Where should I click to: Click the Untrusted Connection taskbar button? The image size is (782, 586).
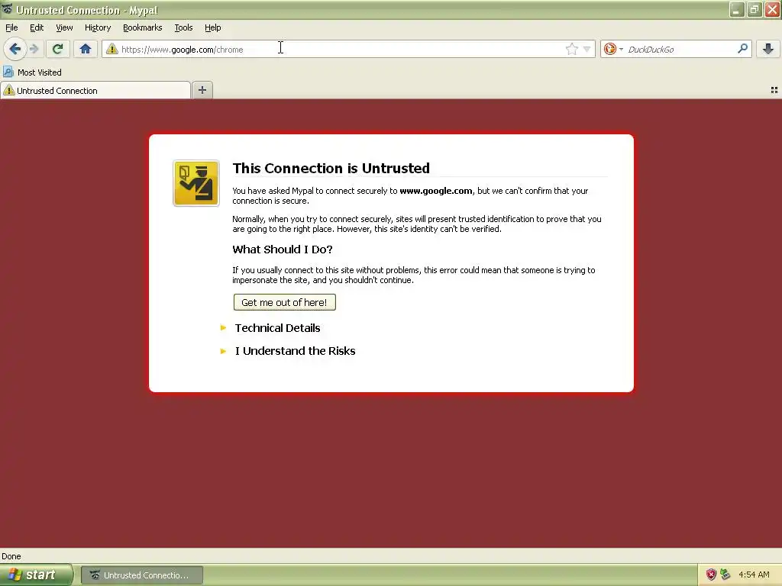(x=141, y=575)
